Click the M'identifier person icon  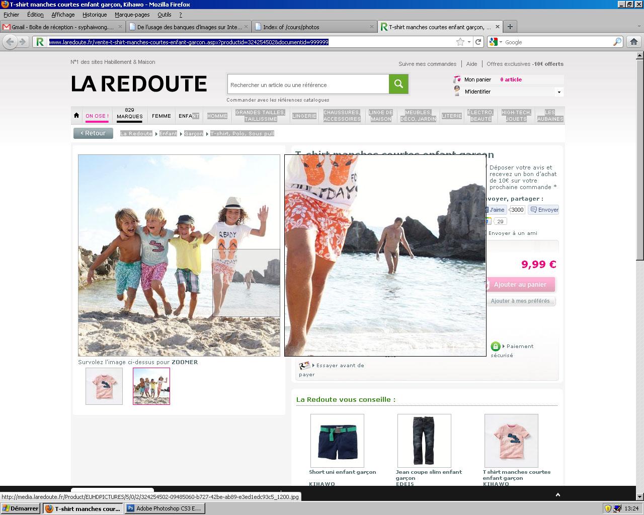pyautogui.click(x=457, y=92)
